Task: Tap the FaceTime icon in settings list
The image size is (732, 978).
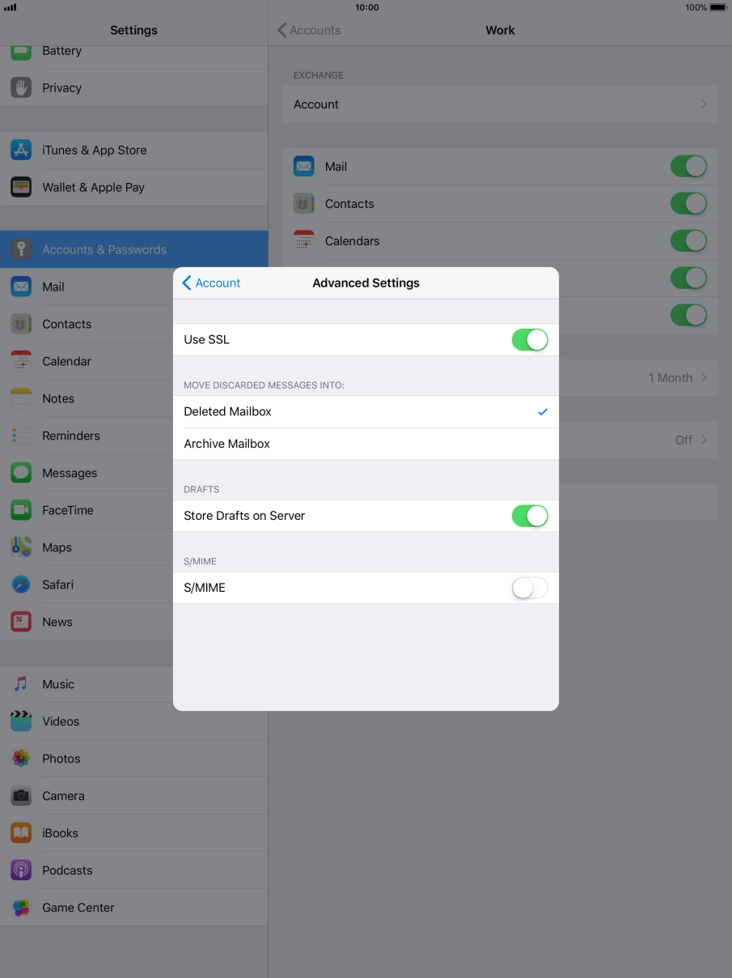Action: pos(21,510)
